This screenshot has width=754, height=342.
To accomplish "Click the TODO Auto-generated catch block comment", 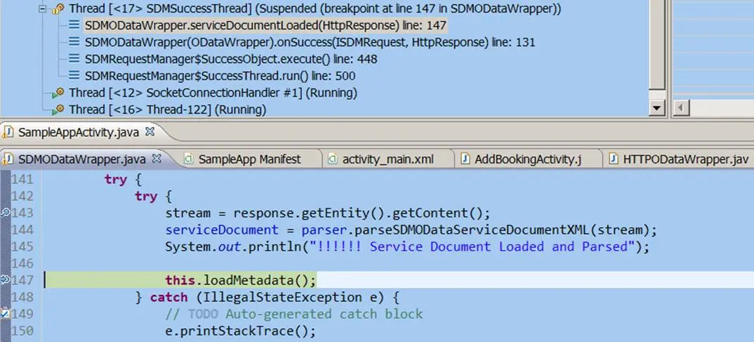I will (x=294, y=314).
